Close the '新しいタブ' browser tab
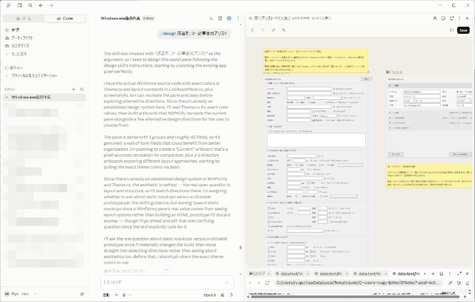The height and width of the screenshot is (302, 475). 269,274
